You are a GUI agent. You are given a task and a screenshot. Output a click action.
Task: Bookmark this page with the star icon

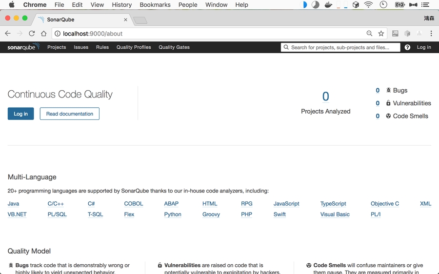click(381, 34)
